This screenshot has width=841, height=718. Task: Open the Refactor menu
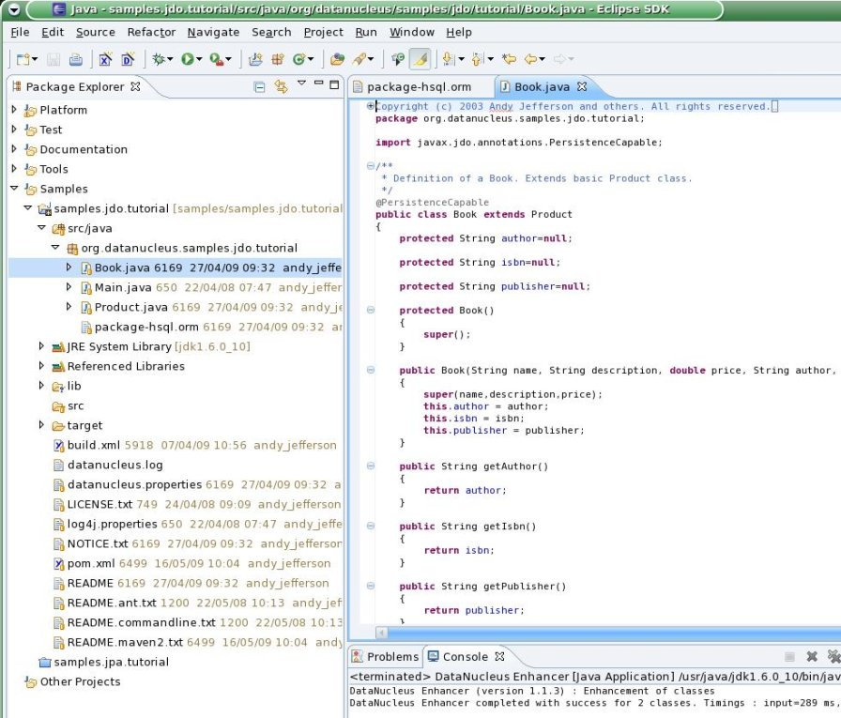[x=150, y=32]
